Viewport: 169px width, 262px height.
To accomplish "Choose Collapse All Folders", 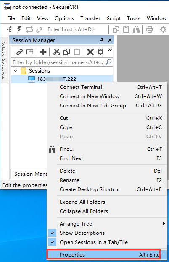I will [107, 211].
